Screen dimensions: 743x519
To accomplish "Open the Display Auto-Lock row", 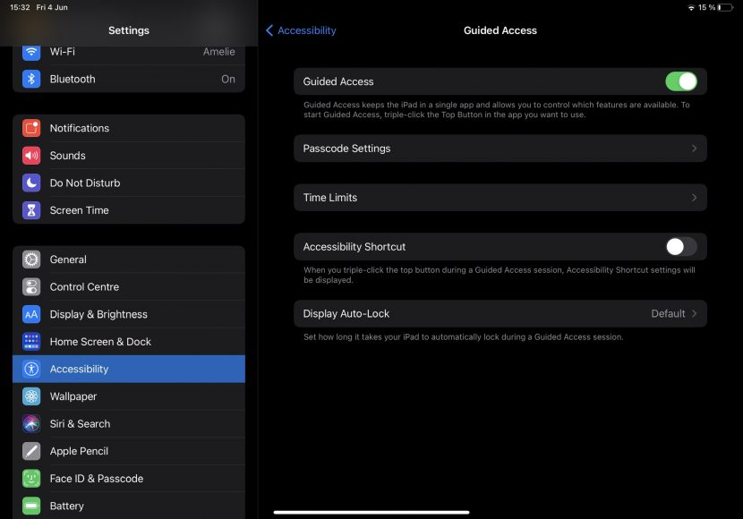I will (500, 313).
